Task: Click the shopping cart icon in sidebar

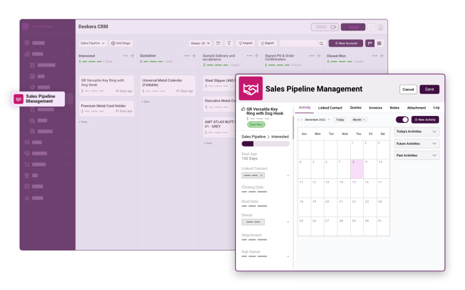Action: (27, 164)
